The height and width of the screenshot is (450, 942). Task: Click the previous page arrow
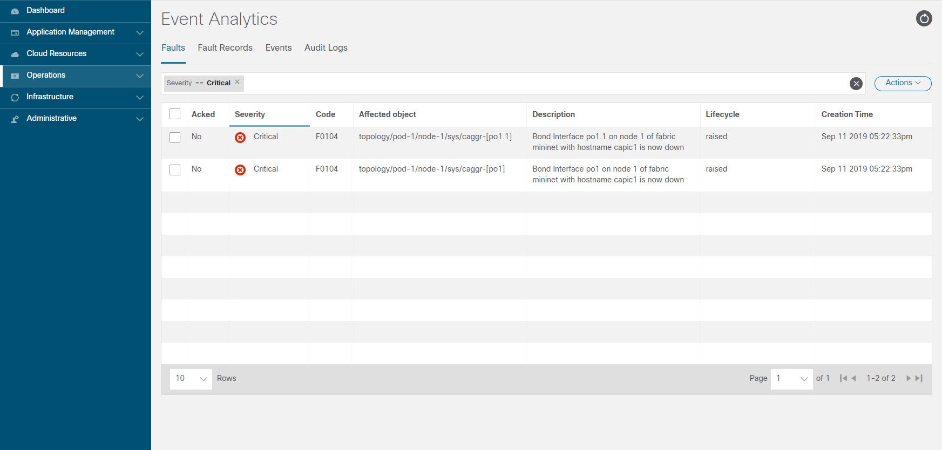[x=853, y=378]
